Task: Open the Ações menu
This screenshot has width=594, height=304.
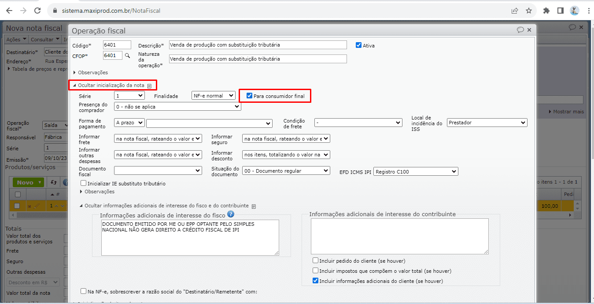Action: [x=16, y=40]
